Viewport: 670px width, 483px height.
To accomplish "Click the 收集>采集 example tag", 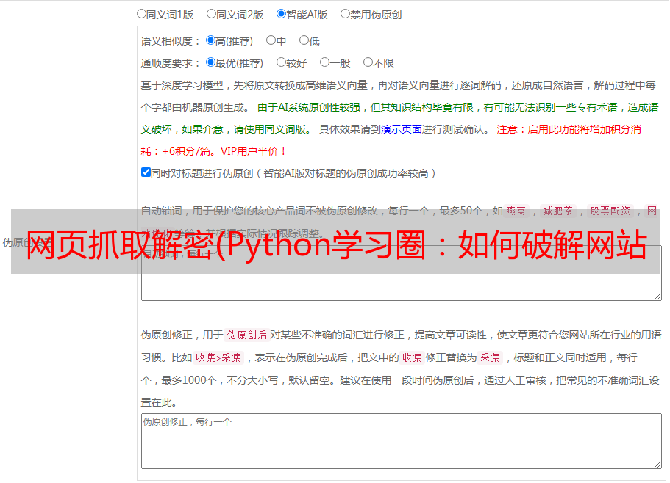I will [218, 357].
